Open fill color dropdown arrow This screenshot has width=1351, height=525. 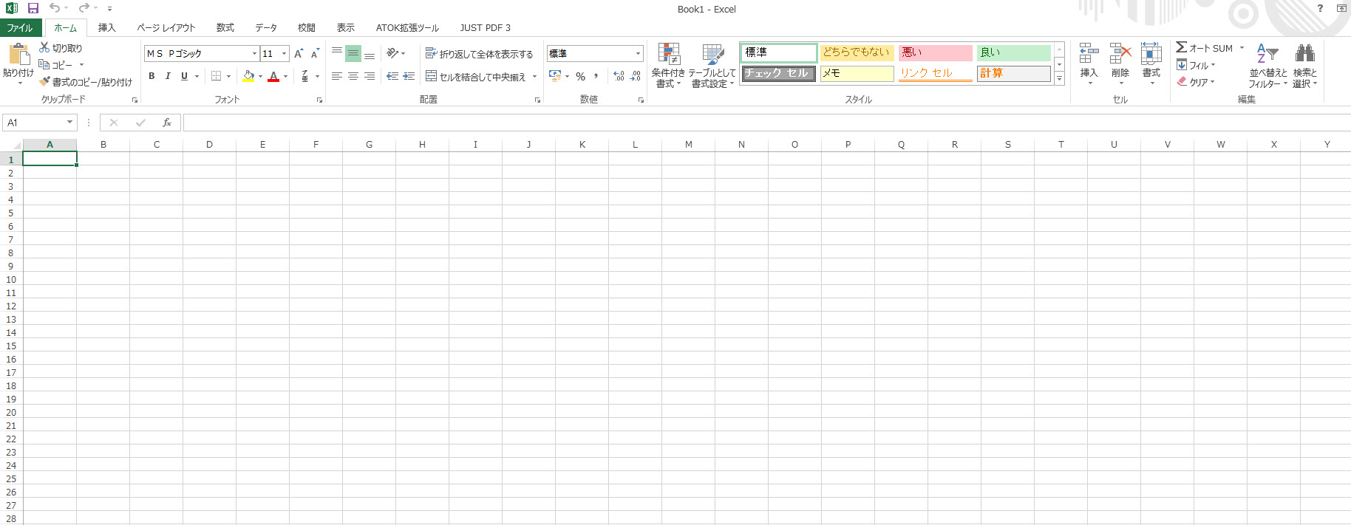click(x=260, y=76)
